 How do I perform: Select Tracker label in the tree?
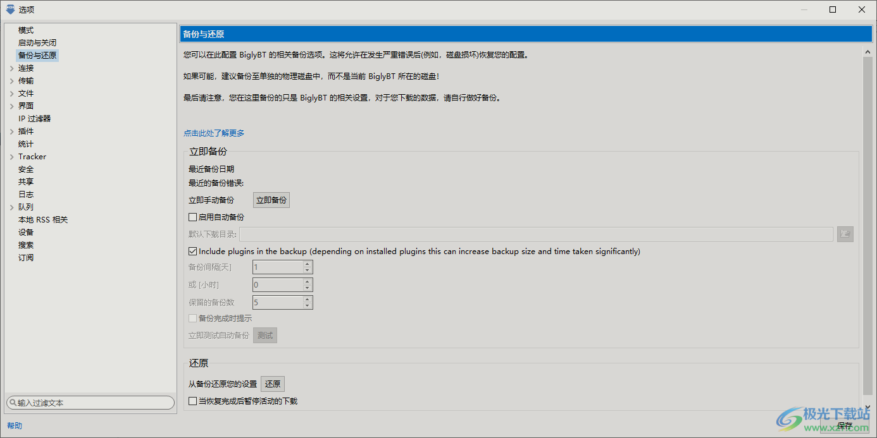pos(32,157)
